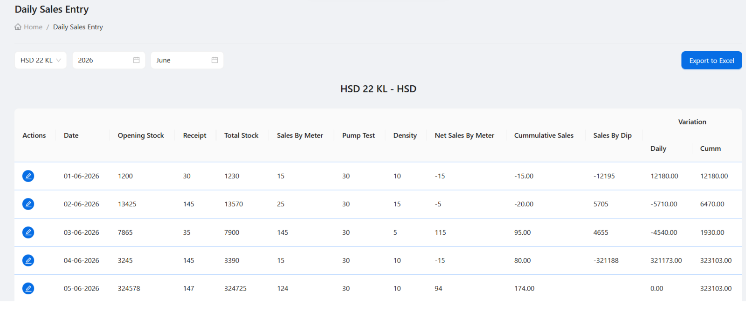This screenshot has width=746, height=326.
Task: Click the Cumm variation sub-header
Action: click(x=710, y=149)
